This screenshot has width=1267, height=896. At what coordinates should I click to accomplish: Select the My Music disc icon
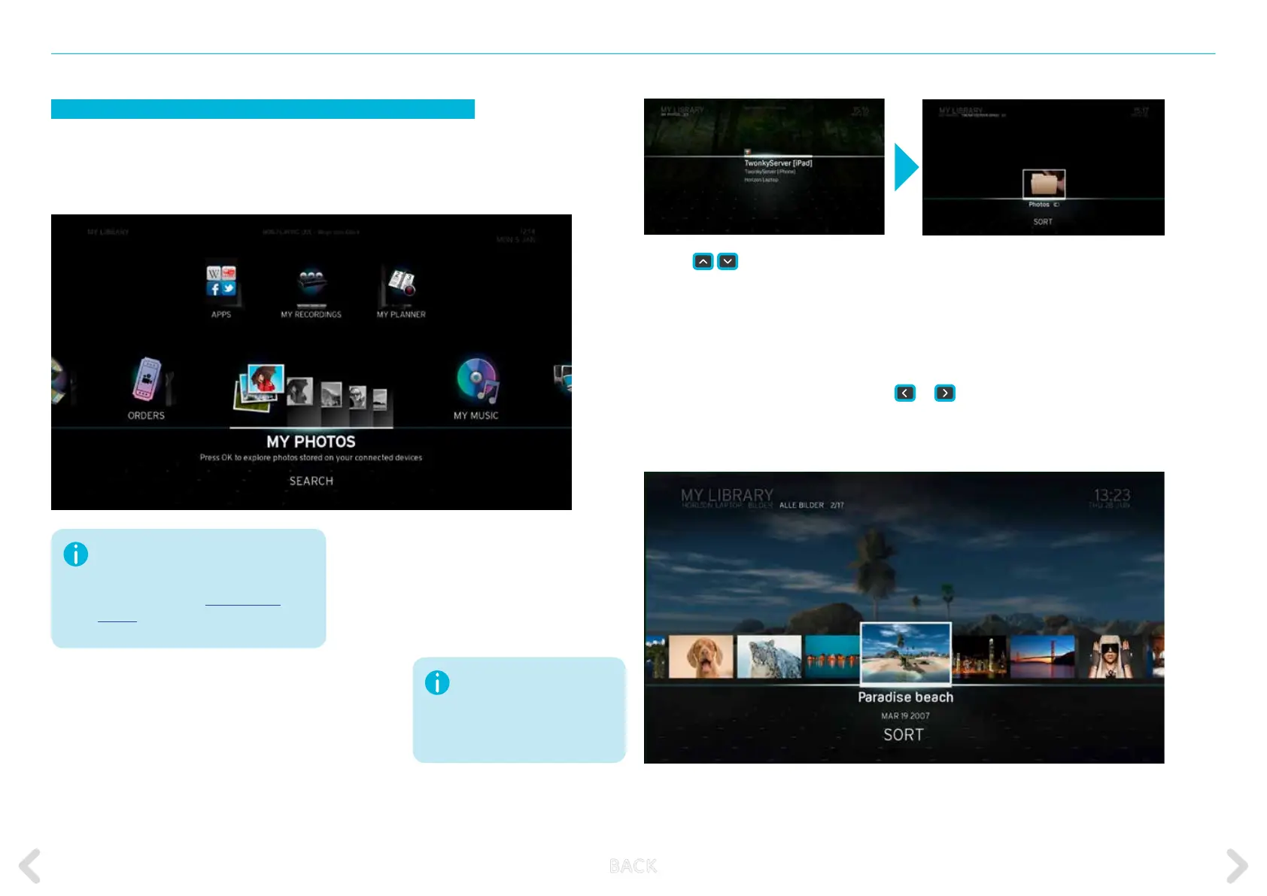[476, 380]
